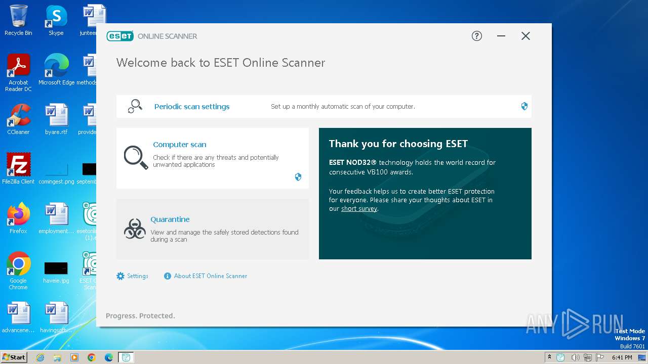Open the ESET help question mark icon
The width and height of the screenshot is (648, 364).
[477, 36]
